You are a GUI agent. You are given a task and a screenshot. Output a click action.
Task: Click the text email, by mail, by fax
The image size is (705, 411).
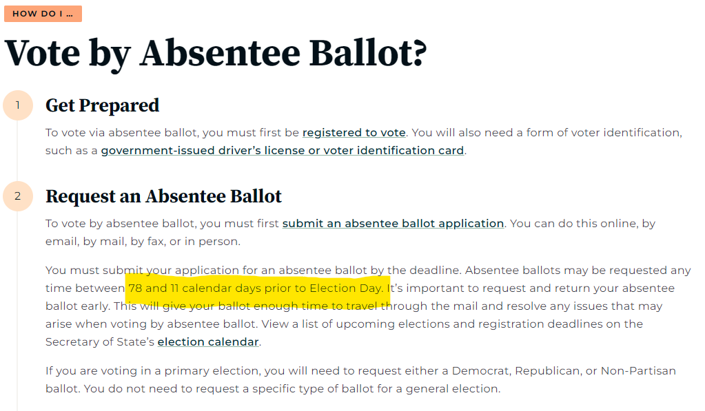(x=105, y=241)
